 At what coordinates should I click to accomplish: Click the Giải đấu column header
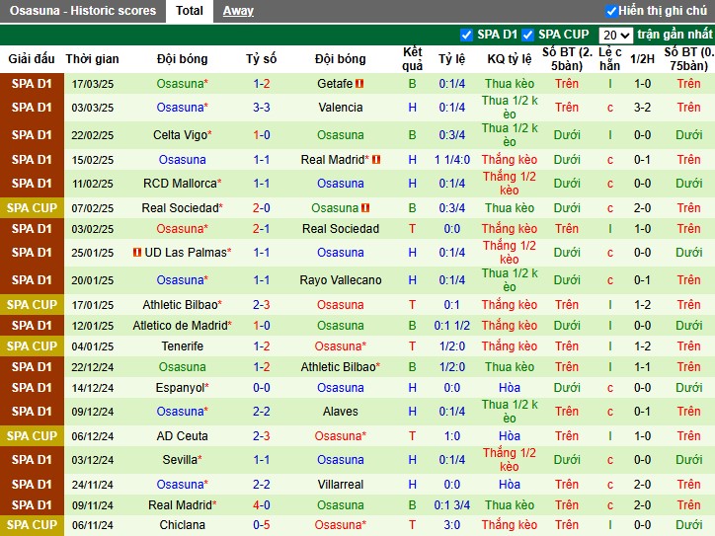tap(32, 59)
